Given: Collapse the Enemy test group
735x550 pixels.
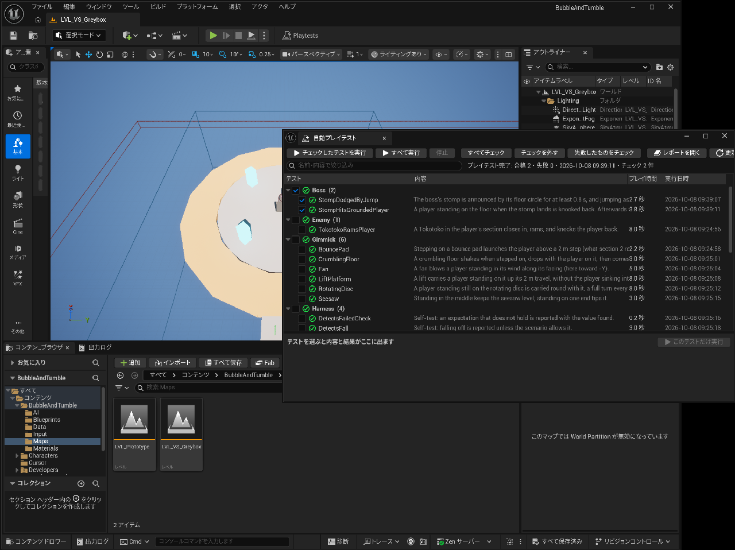Looking at the screenshot, I should (x=288, y=220).
